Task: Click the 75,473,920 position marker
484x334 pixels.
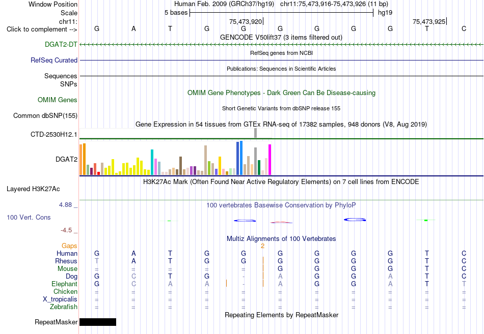Action: coord(246,21)
